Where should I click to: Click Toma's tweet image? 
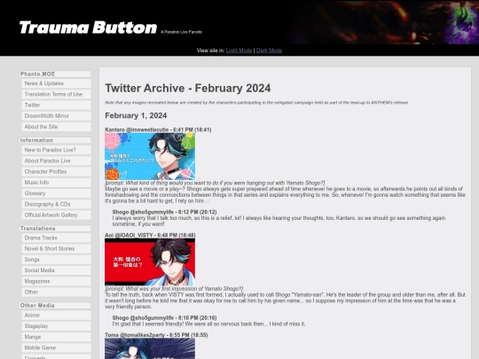coord(150,348)
